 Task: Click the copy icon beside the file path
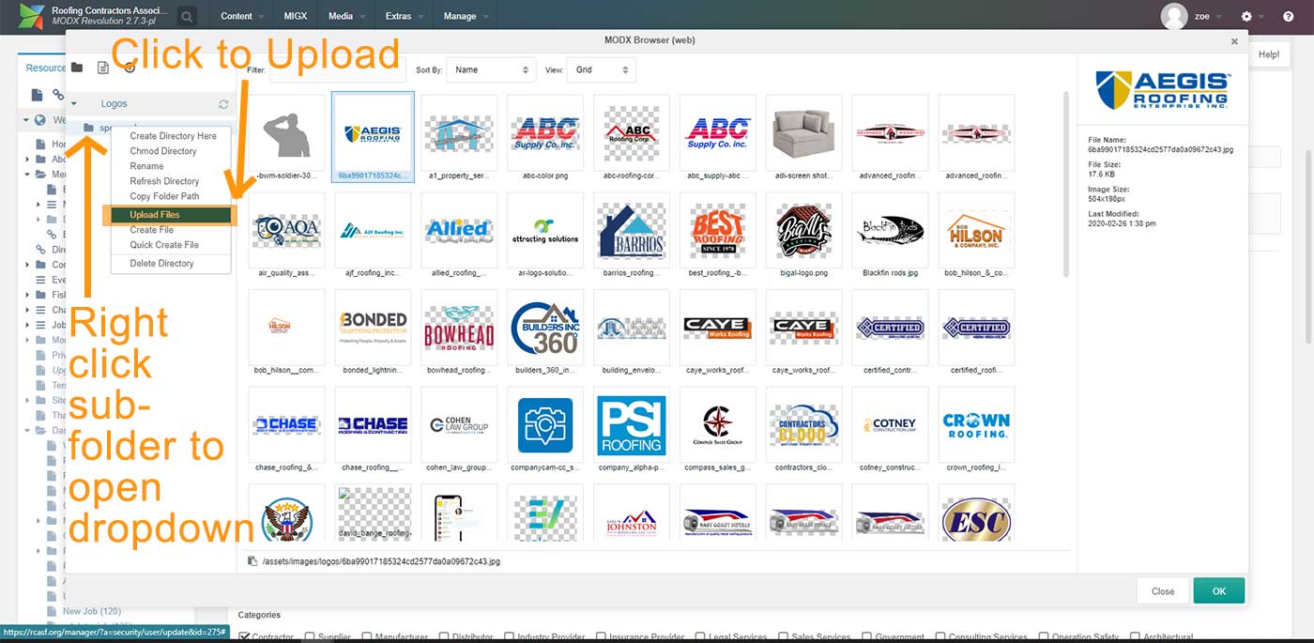[x=252, y=561]
